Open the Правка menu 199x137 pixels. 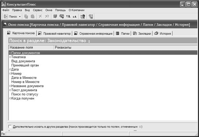point(17,10)
